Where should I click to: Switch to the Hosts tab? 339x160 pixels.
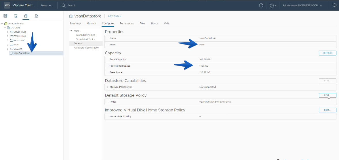[x=154, y=23]
